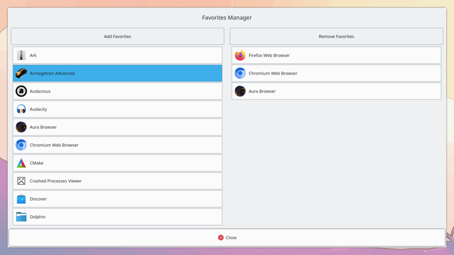This screenshot has height=255, width=454.
Task: Select 'Aura Browser' label in Remove Favorites
Action: tap(262, 91)
